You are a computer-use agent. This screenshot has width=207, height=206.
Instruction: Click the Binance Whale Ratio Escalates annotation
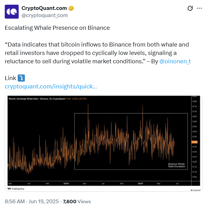pyautogui.click(x=177, y=165)
